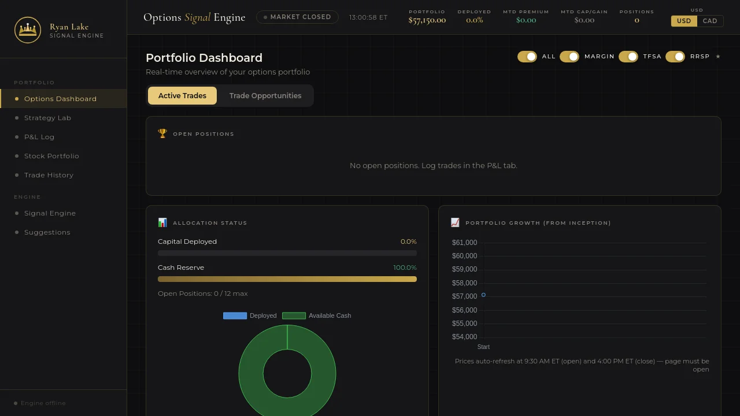Switch currency to CAD
This screenshot has width=740, height=416.
coord(710,21)
